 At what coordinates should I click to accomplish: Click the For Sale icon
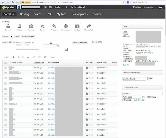coord(77,26)
